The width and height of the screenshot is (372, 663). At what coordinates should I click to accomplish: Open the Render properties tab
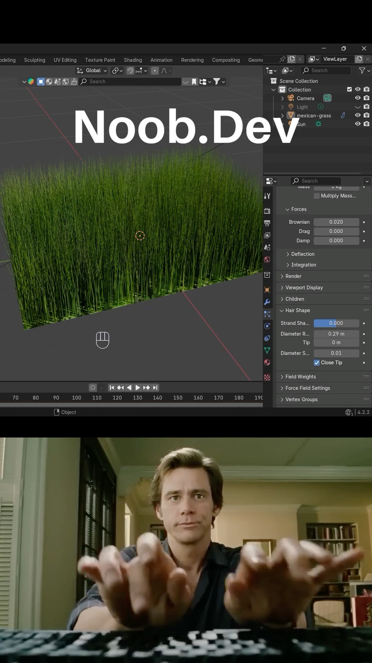tap(267, 211)
